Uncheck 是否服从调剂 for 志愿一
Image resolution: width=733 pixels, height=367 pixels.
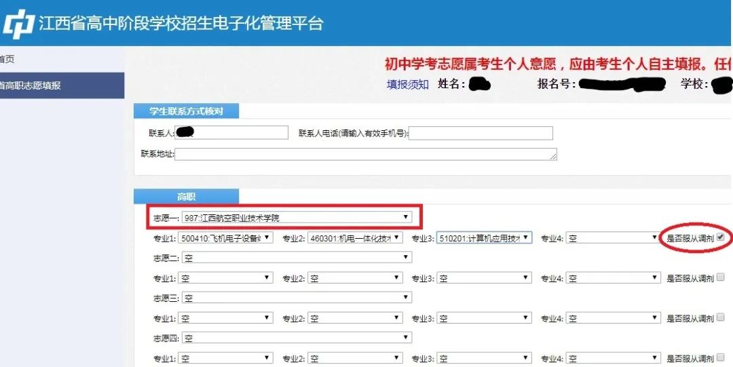click(x=721, y=237)
